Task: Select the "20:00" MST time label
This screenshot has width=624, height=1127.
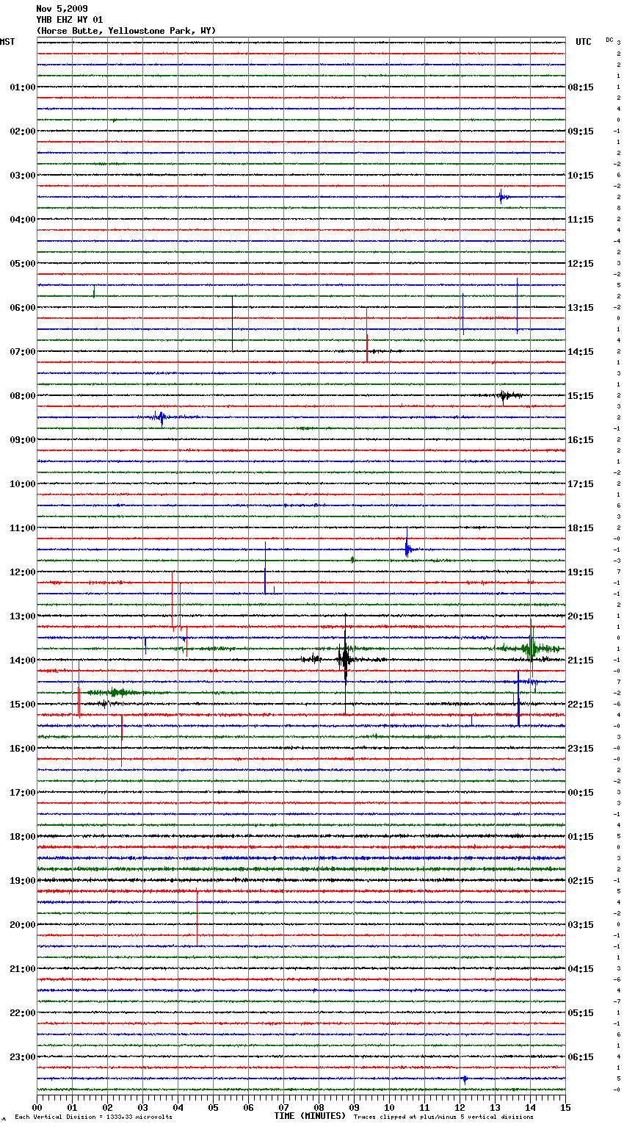Action: click(23, 925)
